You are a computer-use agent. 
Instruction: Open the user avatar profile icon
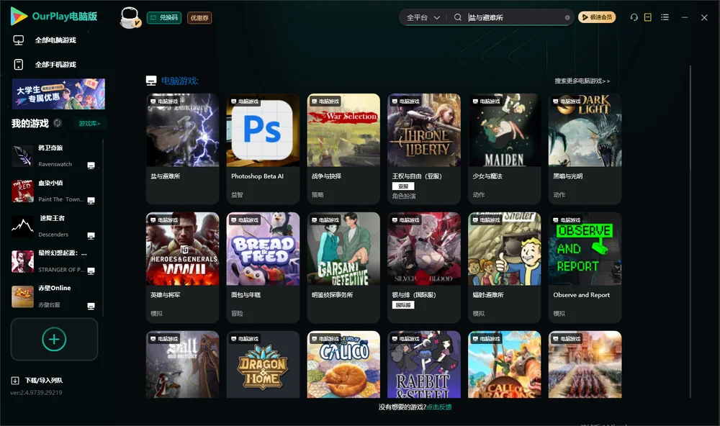(130, 17)
